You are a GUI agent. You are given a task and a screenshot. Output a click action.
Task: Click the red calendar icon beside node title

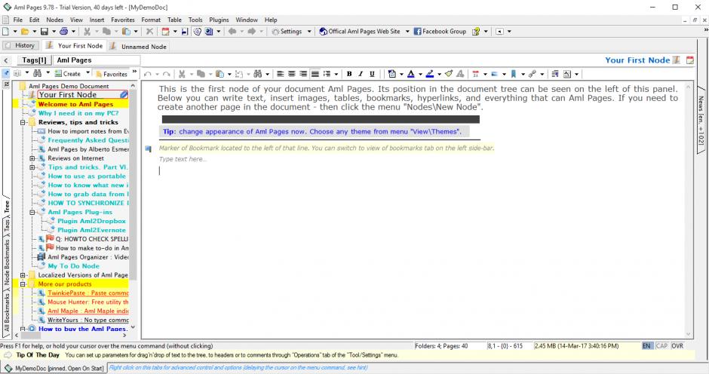click(690, 60)
